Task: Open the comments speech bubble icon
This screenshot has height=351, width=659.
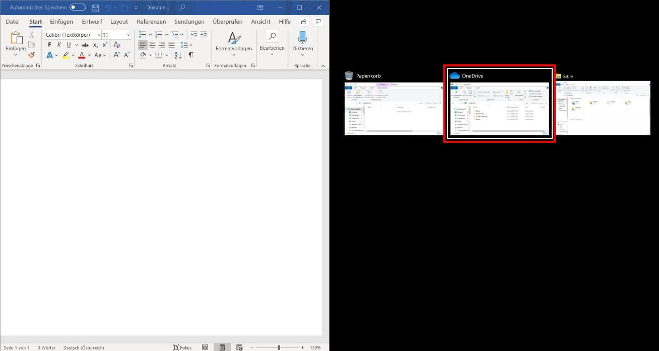Action: click(x=318, y=22)
